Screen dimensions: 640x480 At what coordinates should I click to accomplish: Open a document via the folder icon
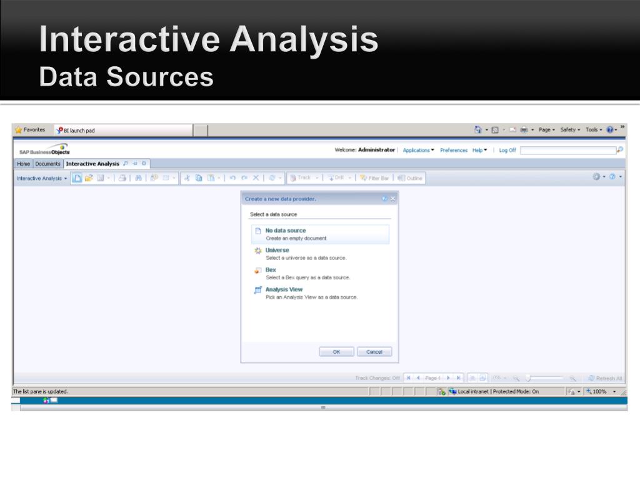pyautogui.click(x=89, y=178)
